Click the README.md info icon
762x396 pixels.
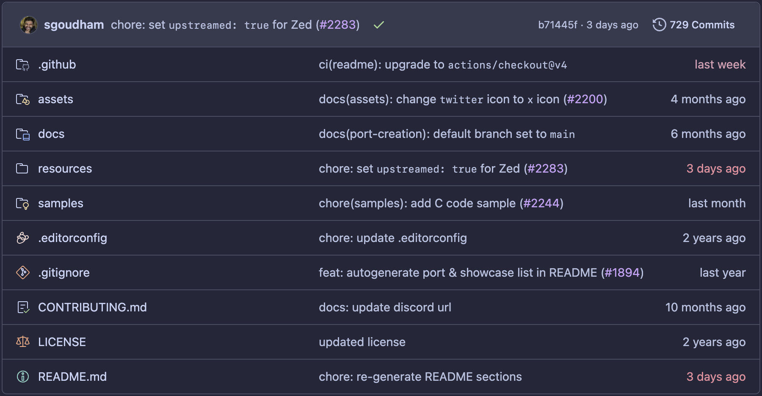click(x=22, y=377)
